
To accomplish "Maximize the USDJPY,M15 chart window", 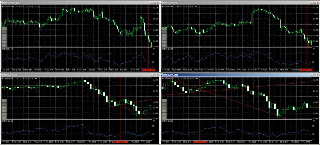I will [x=314, y=75].
